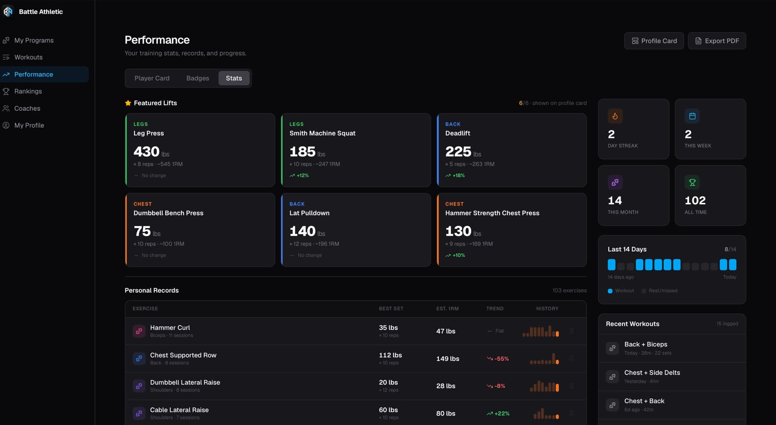
Task: Click the My Profile user icon in sidebar
Action: coord(6,125)
